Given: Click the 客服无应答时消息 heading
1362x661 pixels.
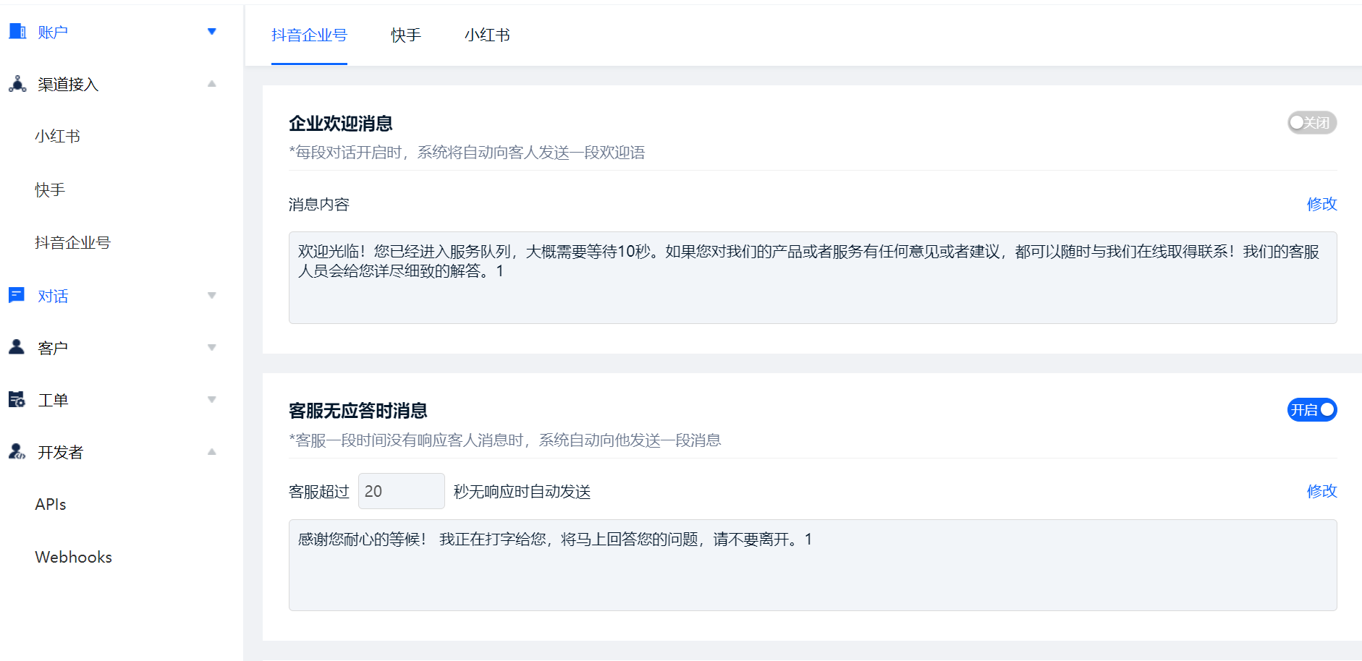Looking at the screenshot, I should click(x=358, y=411).
